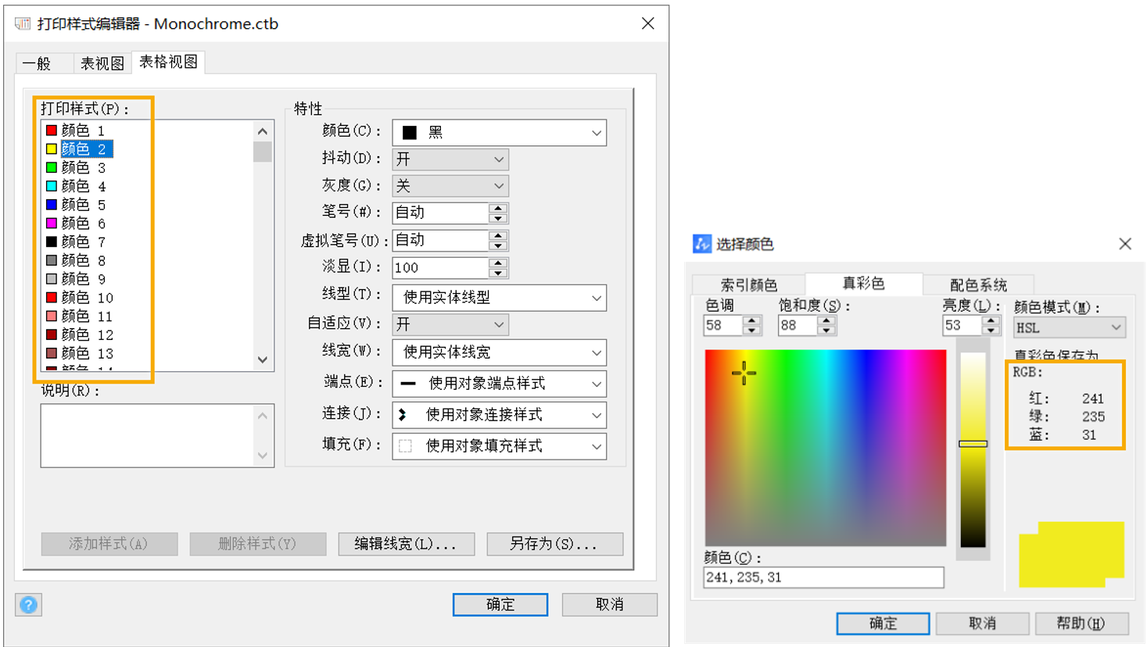1147x647 pixels.
Task: Open the 连接(J) join style dropdown
Action: click(499, 415)
